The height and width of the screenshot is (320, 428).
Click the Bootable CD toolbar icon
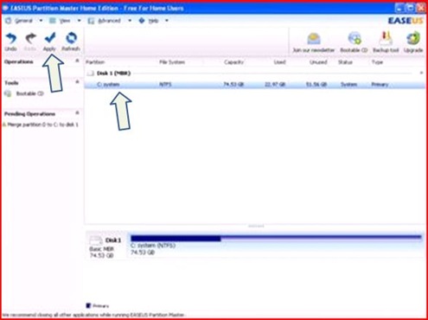355,38
